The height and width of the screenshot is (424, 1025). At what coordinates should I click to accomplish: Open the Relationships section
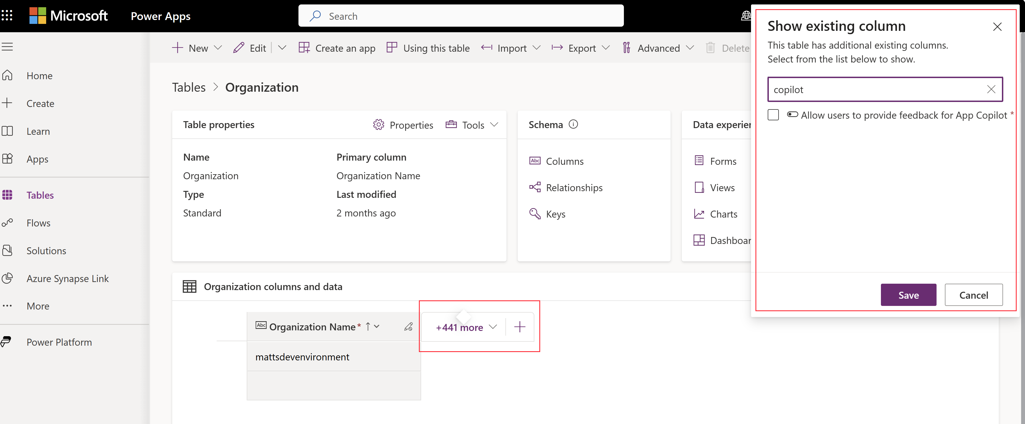(x=573, y=188)
